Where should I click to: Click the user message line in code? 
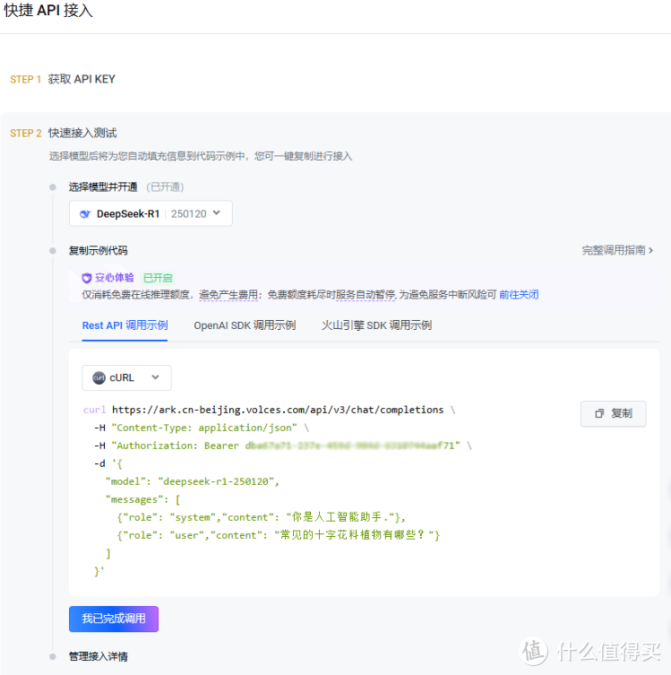(279, 535)
